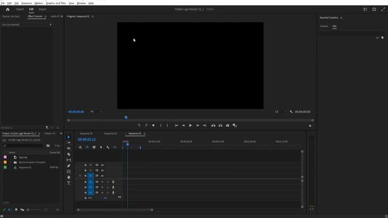Image resolution: width=388 pixels, height=218 pixels.
Task: Open the Workspaces icon at top right
Action: coord(365,9)
